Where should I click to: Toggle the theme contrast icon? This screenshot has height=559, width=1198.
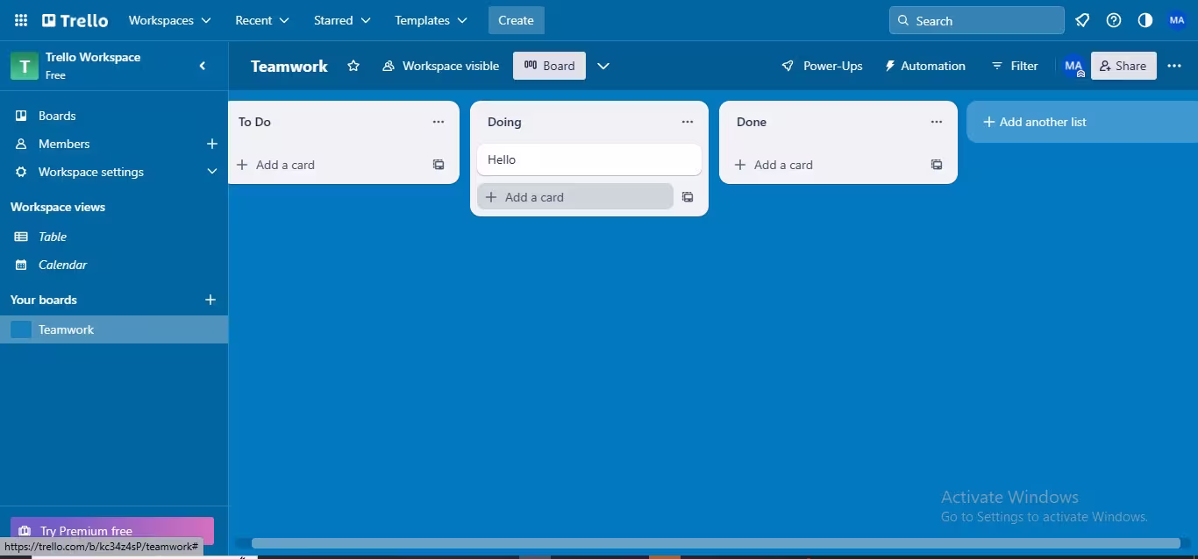pyautogui.click(x=1145, y=20)
